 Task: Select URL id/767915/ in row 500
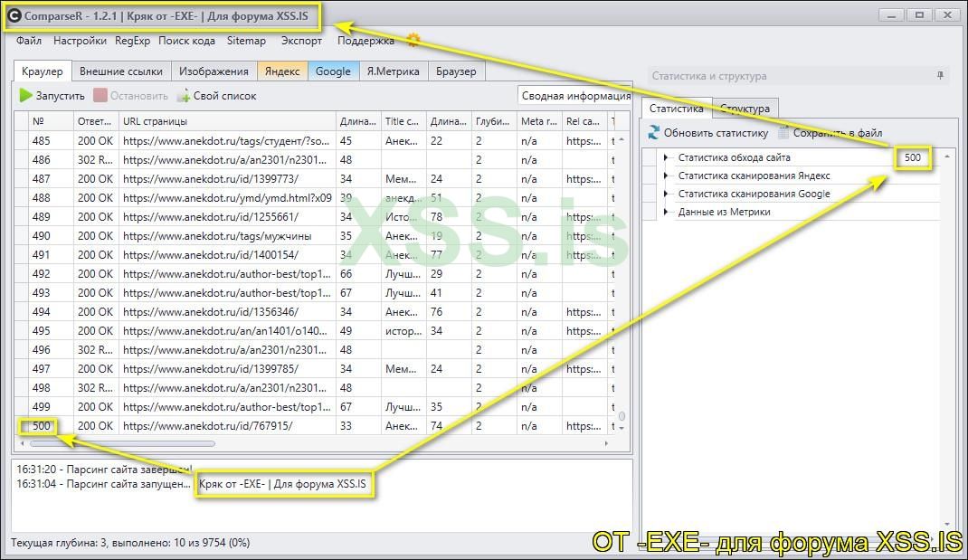(207, 426)
